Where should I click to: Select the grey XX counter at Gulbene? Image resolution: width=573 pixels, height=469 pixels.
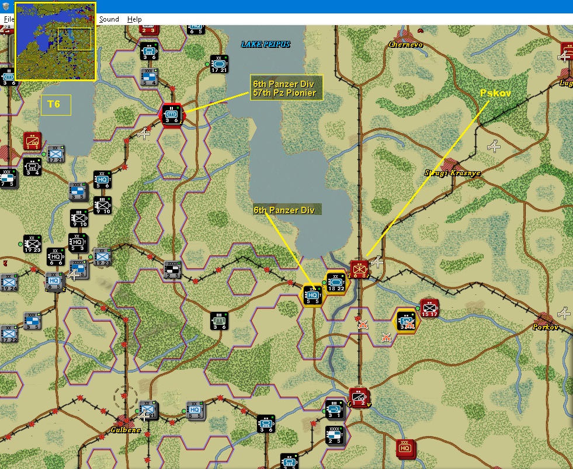[148, 410]
